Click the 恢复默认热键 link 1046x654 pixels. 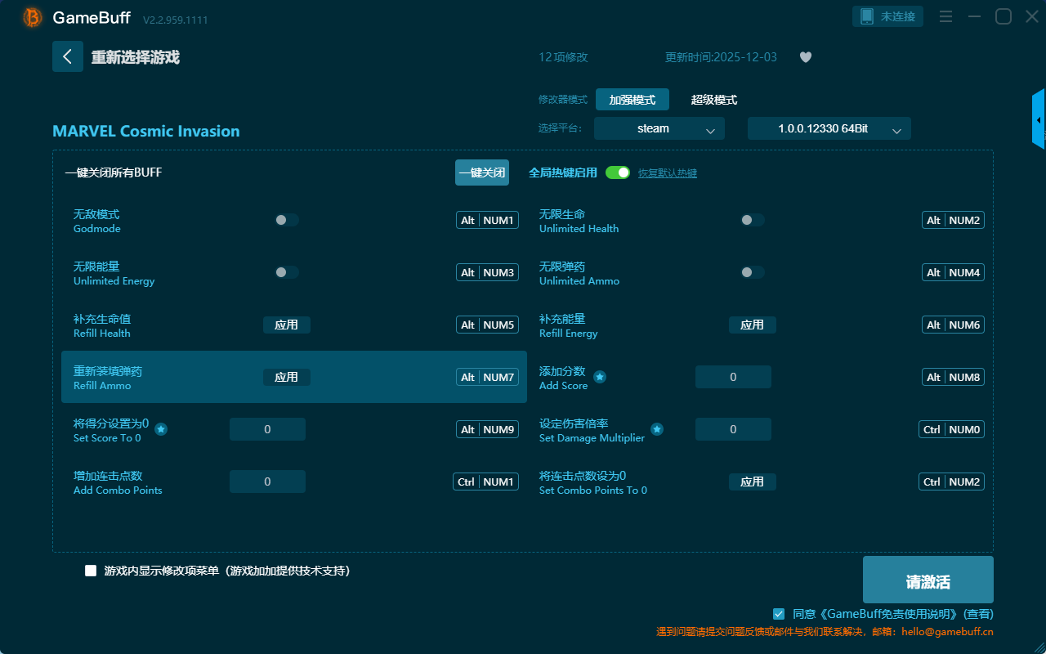[667, 173]
